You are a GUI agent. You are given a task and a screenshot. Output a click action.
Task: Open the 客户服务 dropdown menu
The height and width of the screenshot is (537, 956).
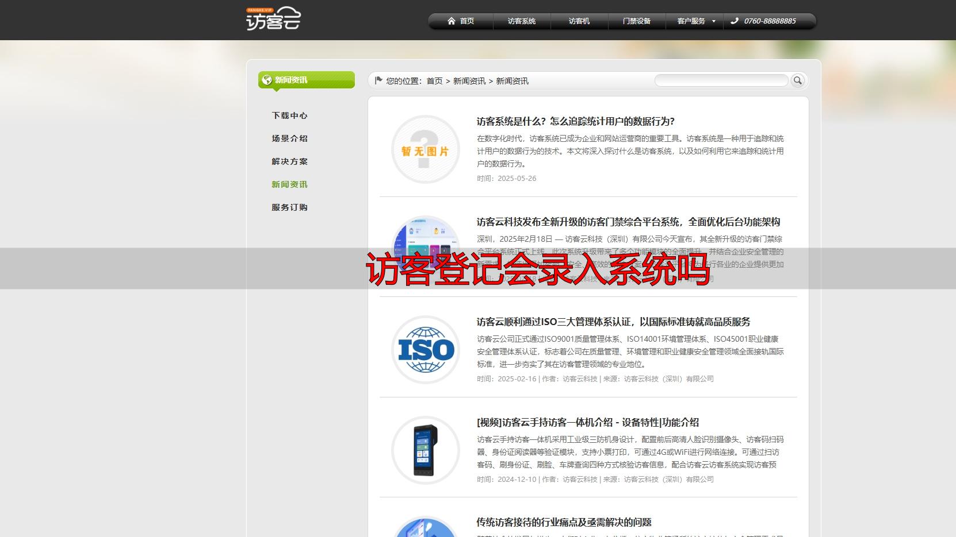pyautogui.click(x=691, y=21)
